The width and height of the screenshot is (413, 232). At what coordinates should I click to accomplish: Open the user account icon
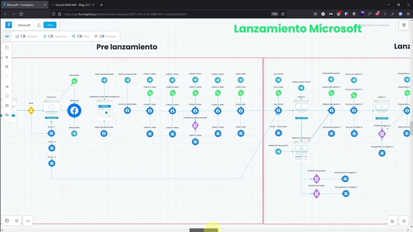click(7, 221)
